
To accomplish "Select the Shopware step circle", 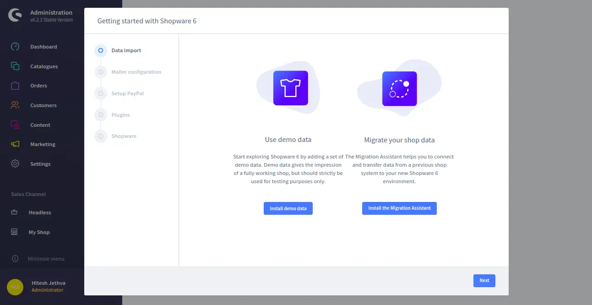I will (x=101, y=136).
